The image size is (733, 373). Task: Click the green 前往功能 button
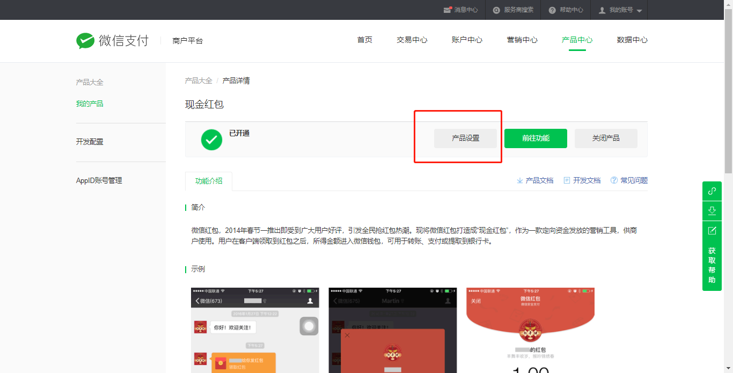point(536,138)
